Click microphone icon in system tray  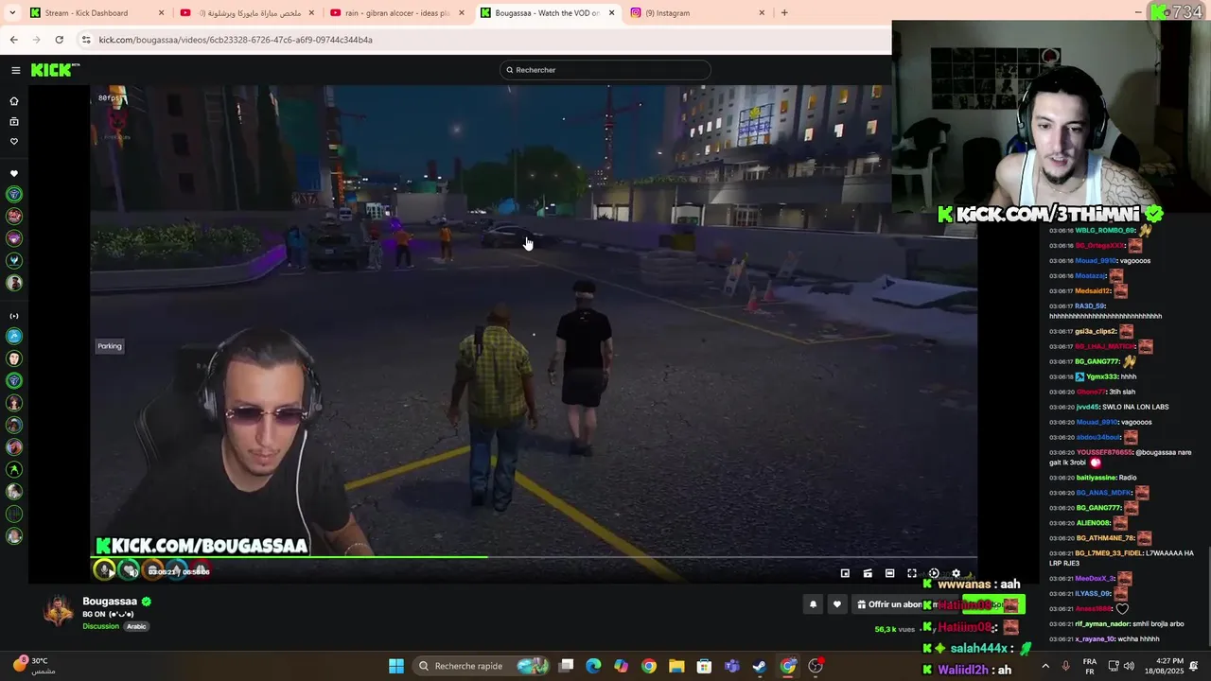[1066, 666]
